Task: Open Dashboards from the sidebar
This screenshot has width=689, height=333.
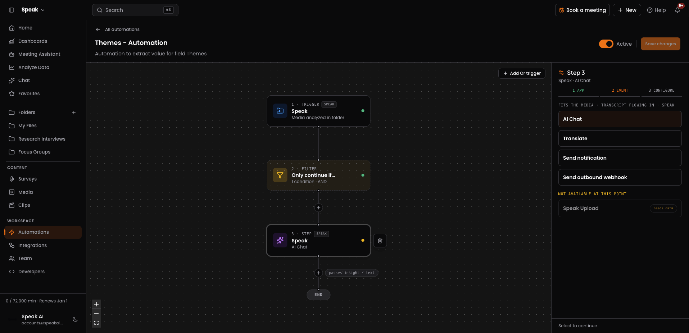Action: pyautogui.click(x=43, y=41)
